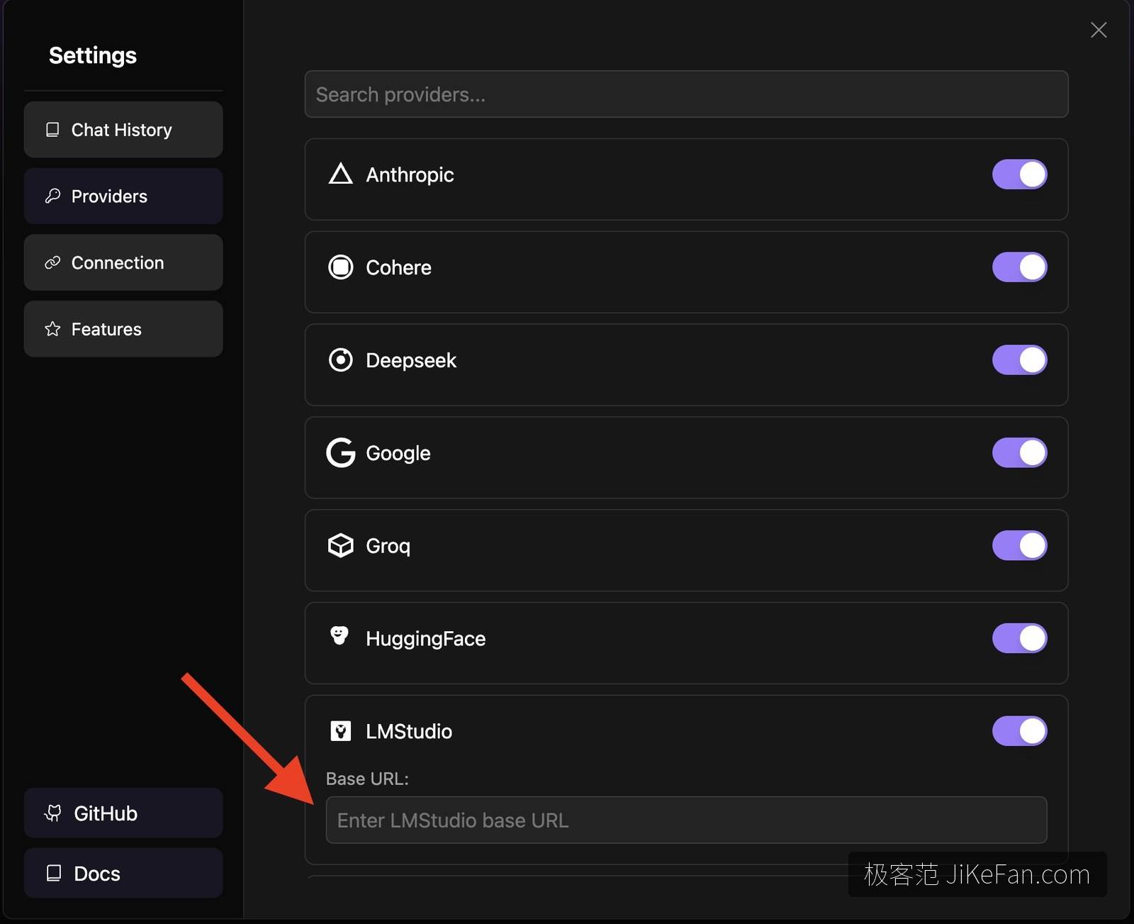Click the HuggingFace provider name
Screen dimensions: 1134x924
click(x=425, y=640)
